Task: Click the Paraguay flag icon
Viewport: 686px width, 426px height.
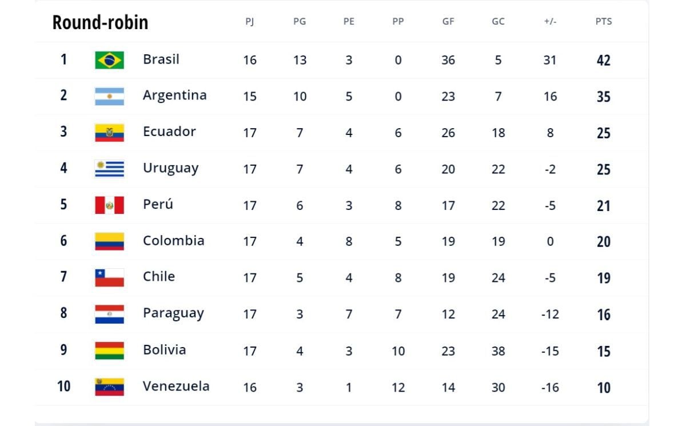Action: (x=109, y=314)
